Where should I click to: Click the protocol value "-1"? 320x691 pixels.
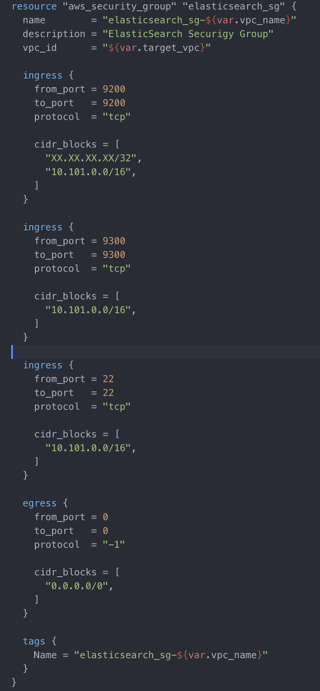tap(114, 545)
